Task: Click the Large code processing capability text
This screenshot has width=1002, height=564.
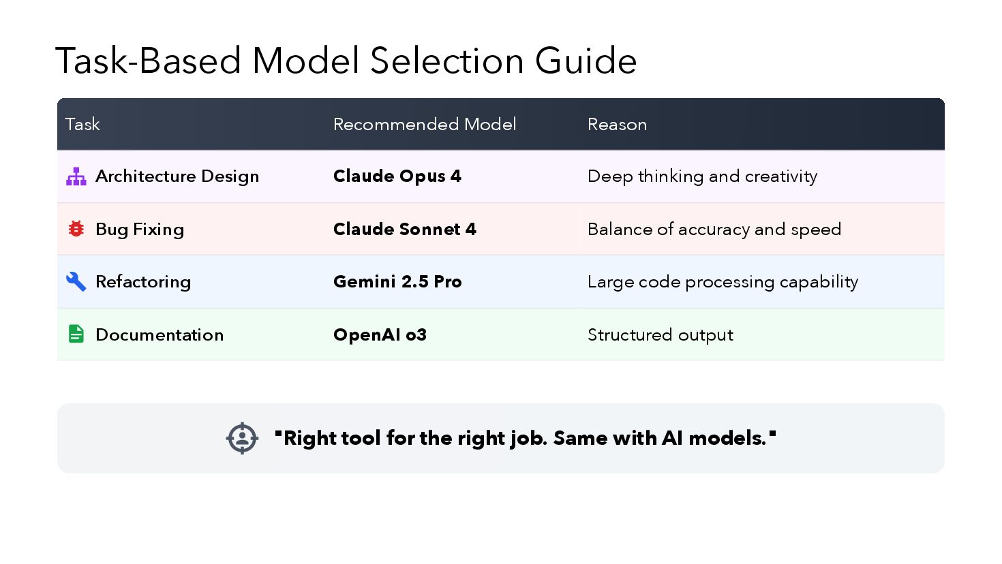Action: pos(723,282)
